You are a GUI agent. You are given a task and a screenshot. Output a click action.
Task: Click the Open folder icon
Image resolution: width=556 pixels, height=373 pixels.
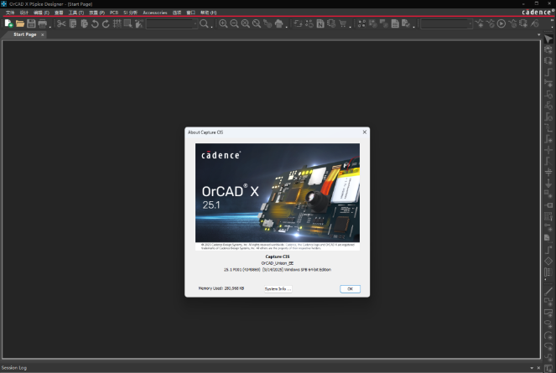(x=20, y=24)
